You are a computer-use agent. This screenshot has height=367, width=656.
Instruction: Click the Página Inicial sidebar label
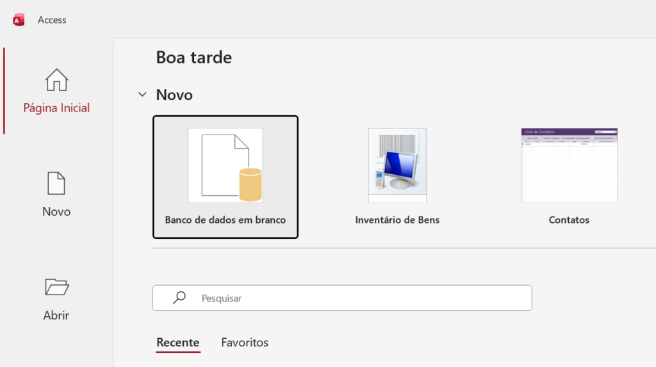pyautogui.click(x=56, y=108)
